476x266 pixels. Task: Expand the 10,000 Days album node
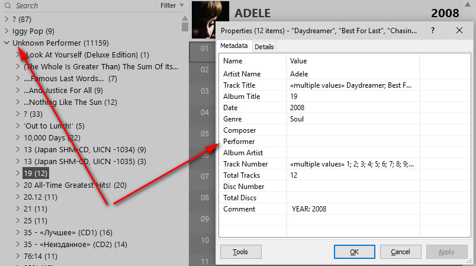pos(18,138)
